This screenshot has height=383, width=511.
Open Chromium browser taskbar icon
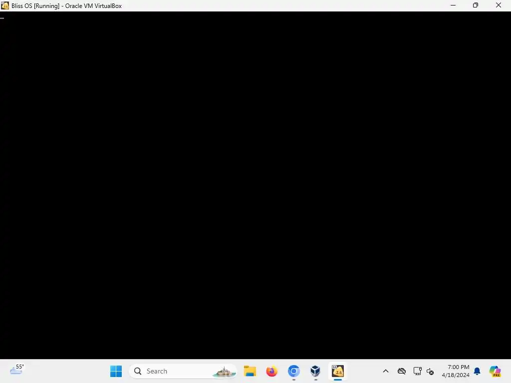coord(293,371)
